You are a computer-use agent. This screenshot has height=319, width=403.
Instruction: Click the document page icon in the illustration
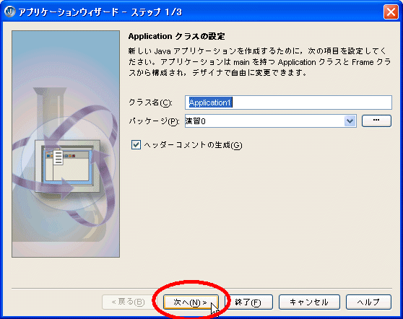[58, 157]
